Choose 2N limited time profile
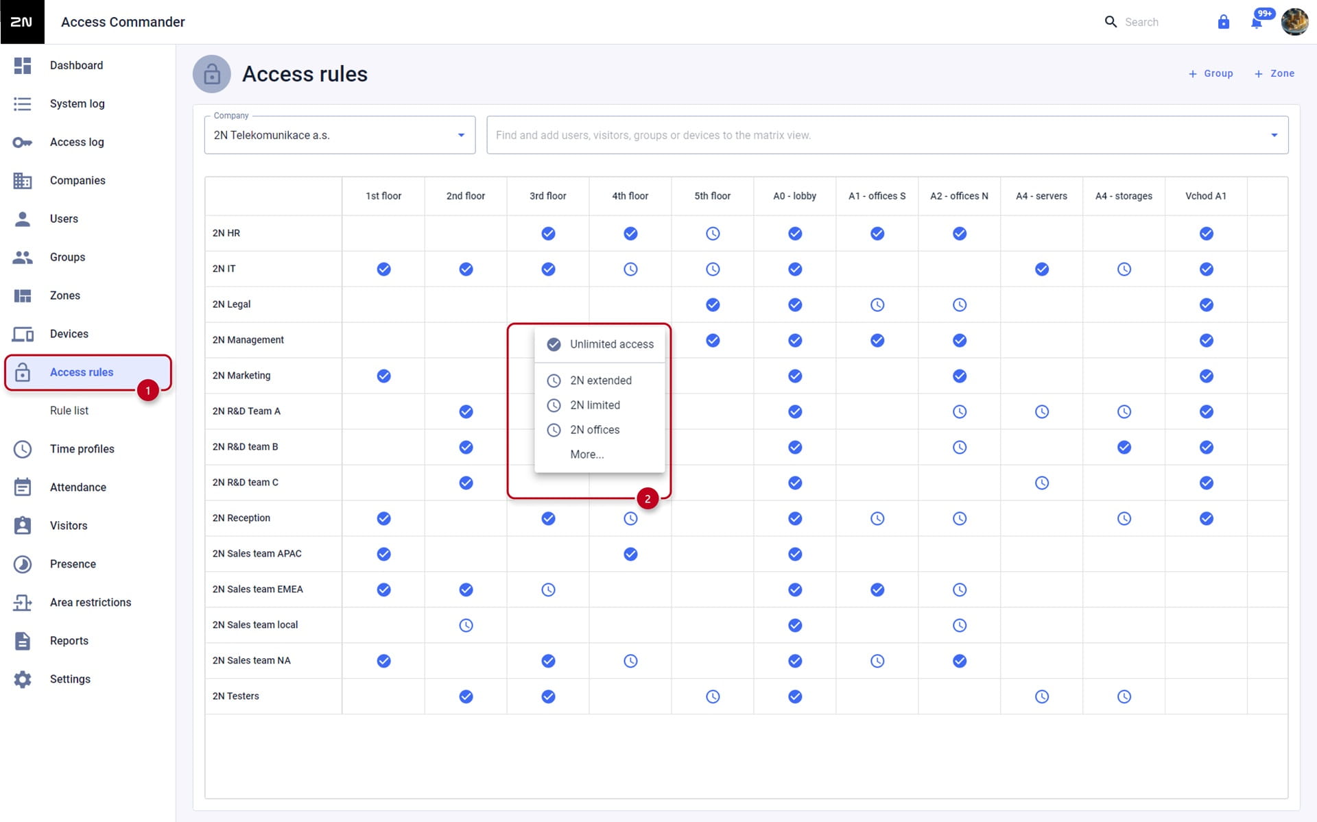The height and width of the screenshot is (822, 1317). [600, 405]
